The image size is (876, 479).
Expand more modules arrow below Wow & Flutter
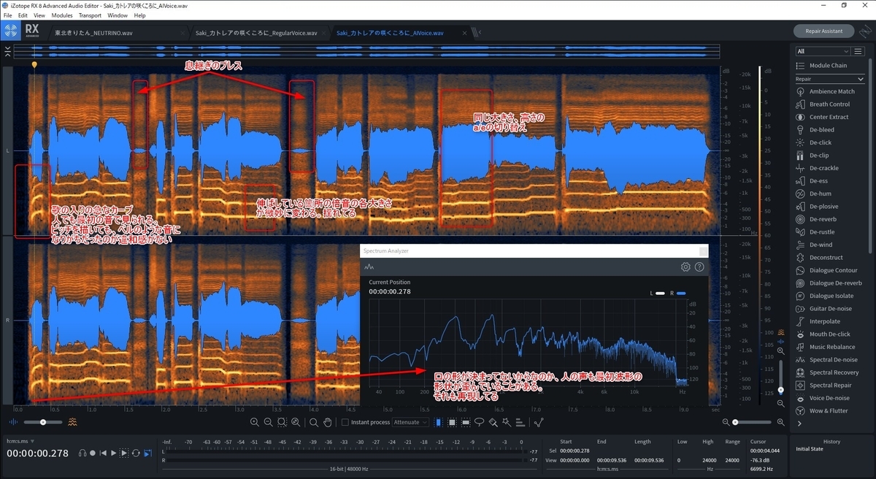[x=800, y=424]
